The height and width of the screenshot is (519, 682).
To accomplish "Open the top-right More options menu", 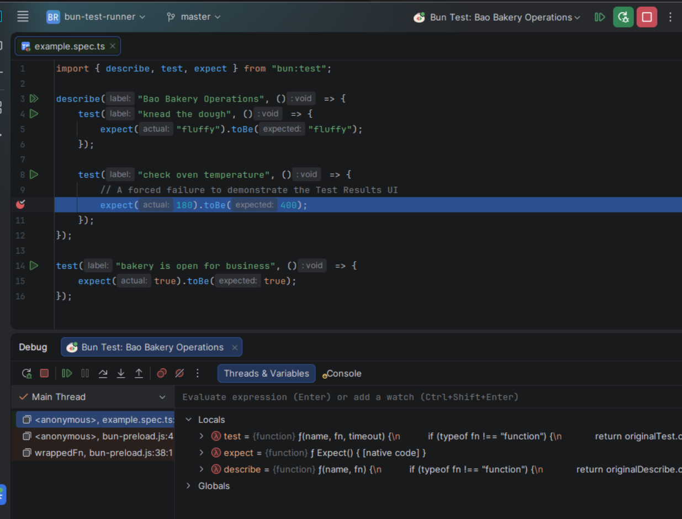I will (670, 17).
